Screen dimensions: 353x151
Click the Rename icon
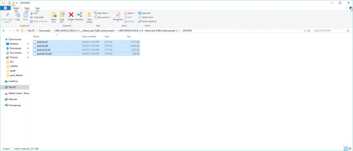pos(79,15)
